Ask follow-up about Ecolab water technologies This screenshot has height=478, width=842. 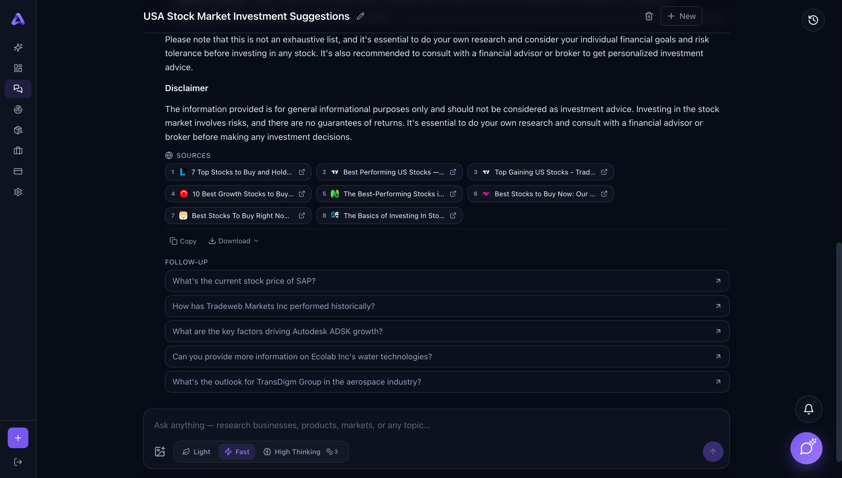pyautogui.click(x=447, y=356)
